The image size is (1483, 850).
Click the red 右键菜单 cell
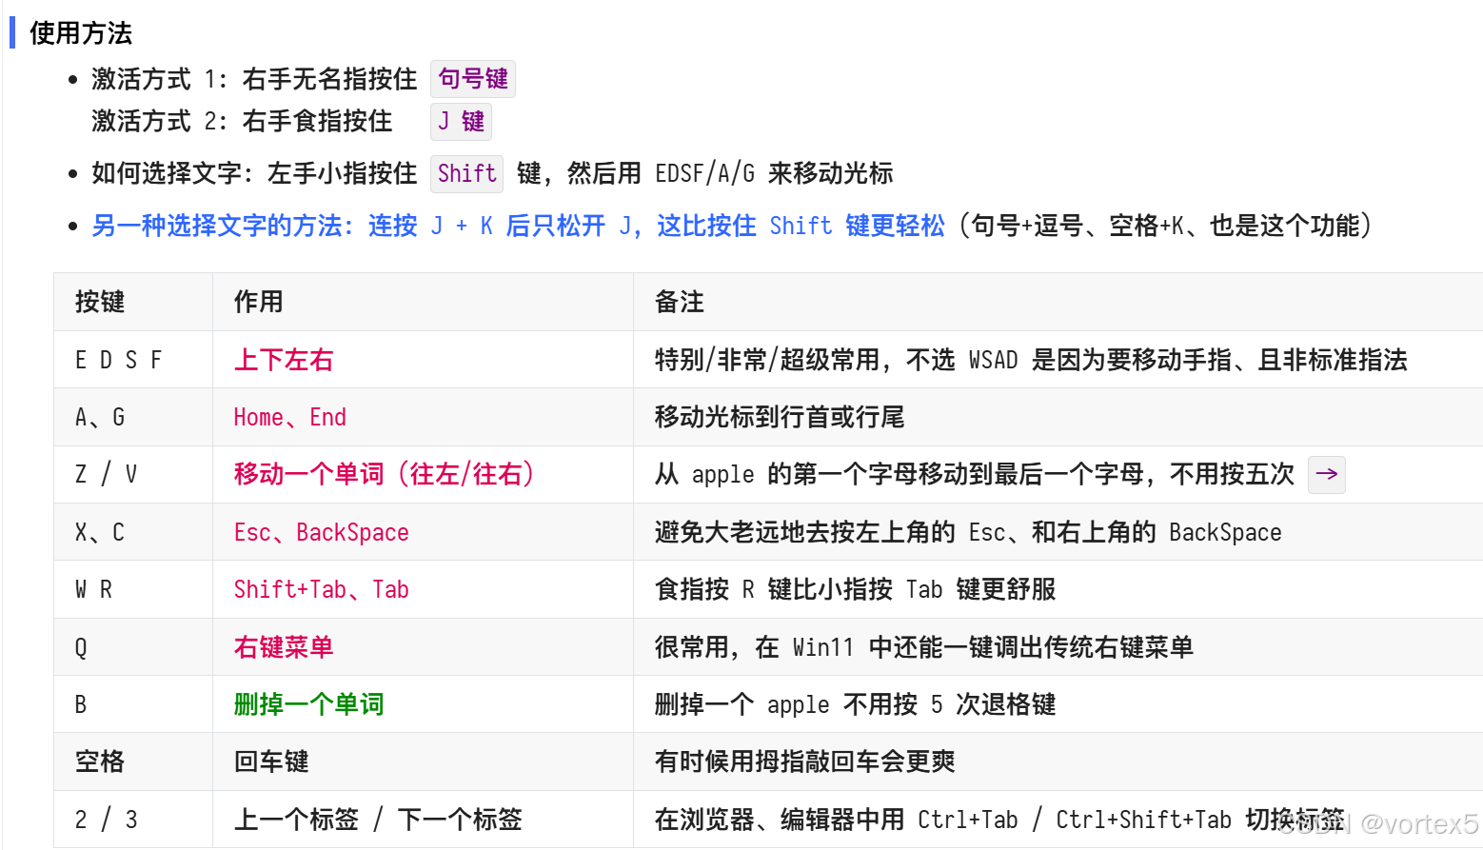coord(423,647)
